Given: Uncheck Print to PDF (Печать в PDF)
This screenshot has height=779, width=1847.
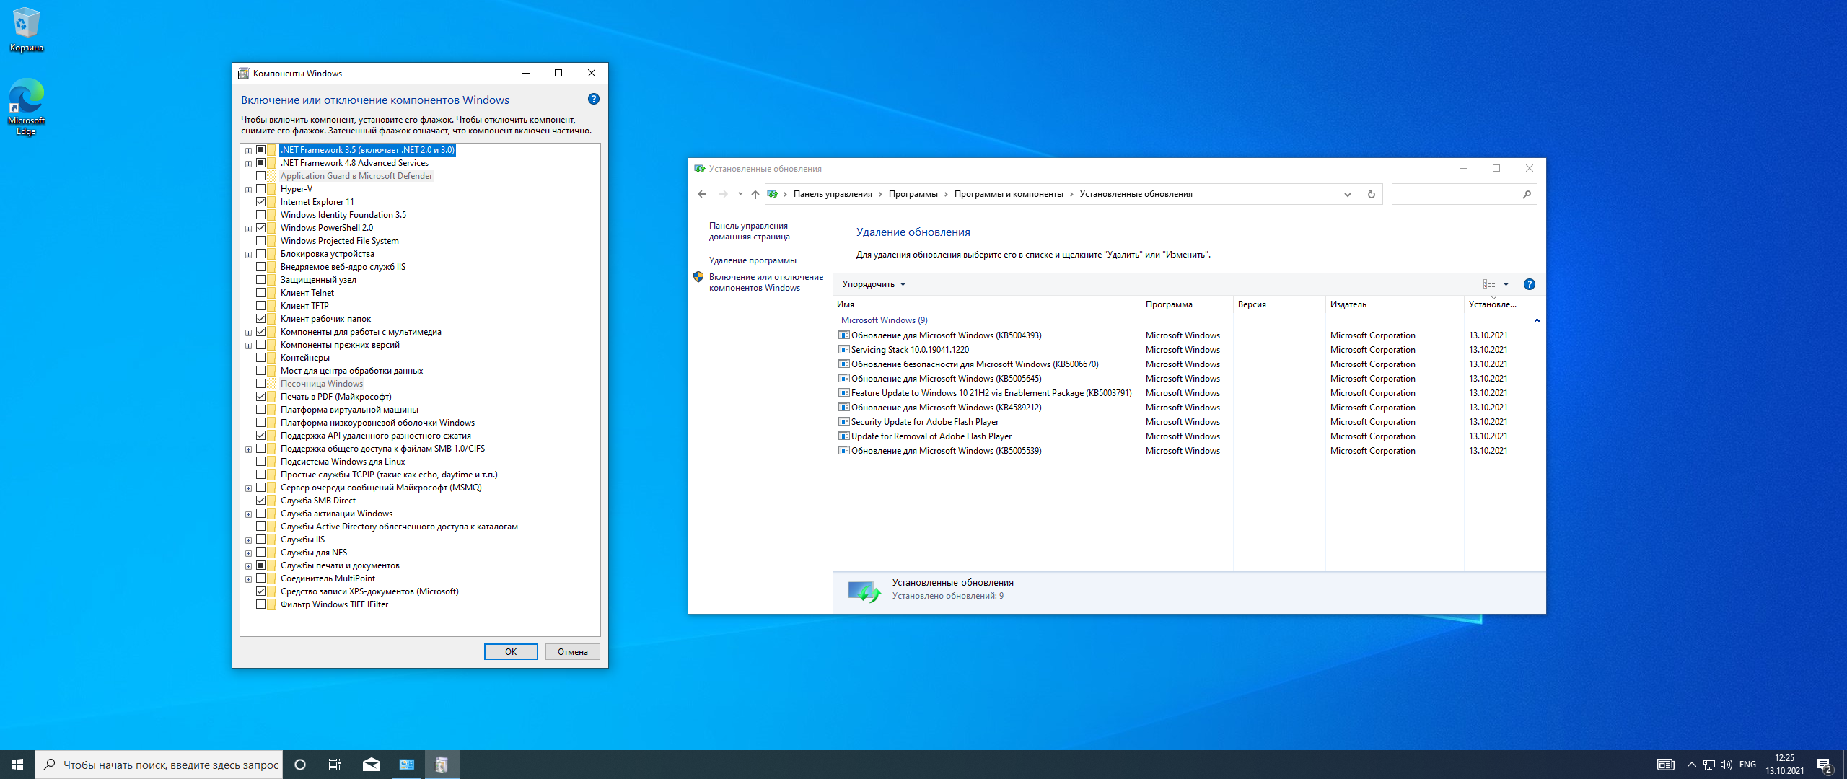Looking at the screenshot, I should point(261,397).
